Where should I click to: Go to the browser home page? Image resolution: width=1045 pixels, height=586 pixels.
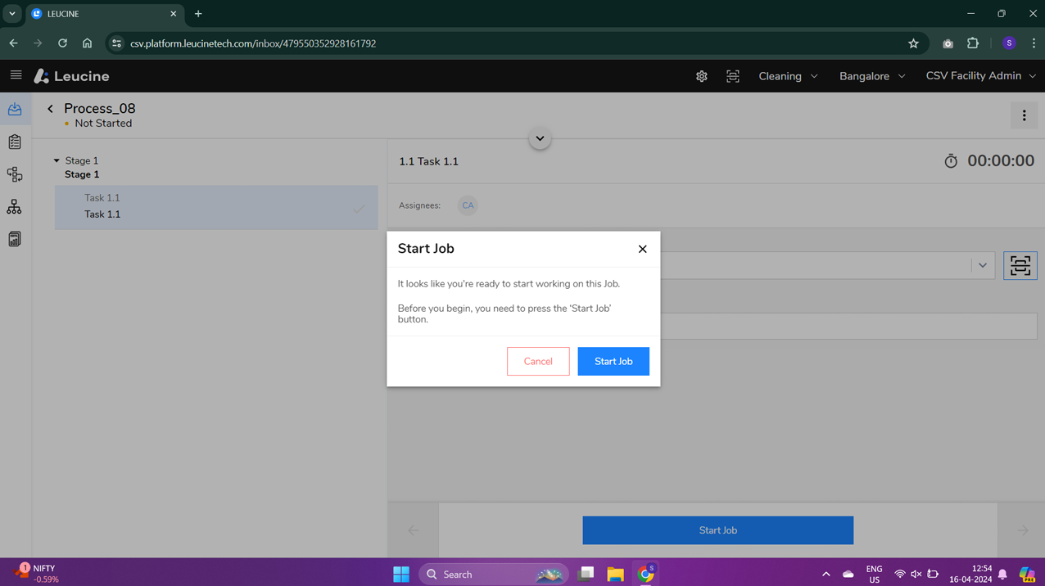[87, 43]
